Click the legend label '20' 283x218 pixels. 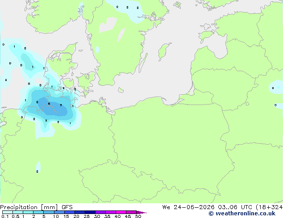(x=76, y=216)
